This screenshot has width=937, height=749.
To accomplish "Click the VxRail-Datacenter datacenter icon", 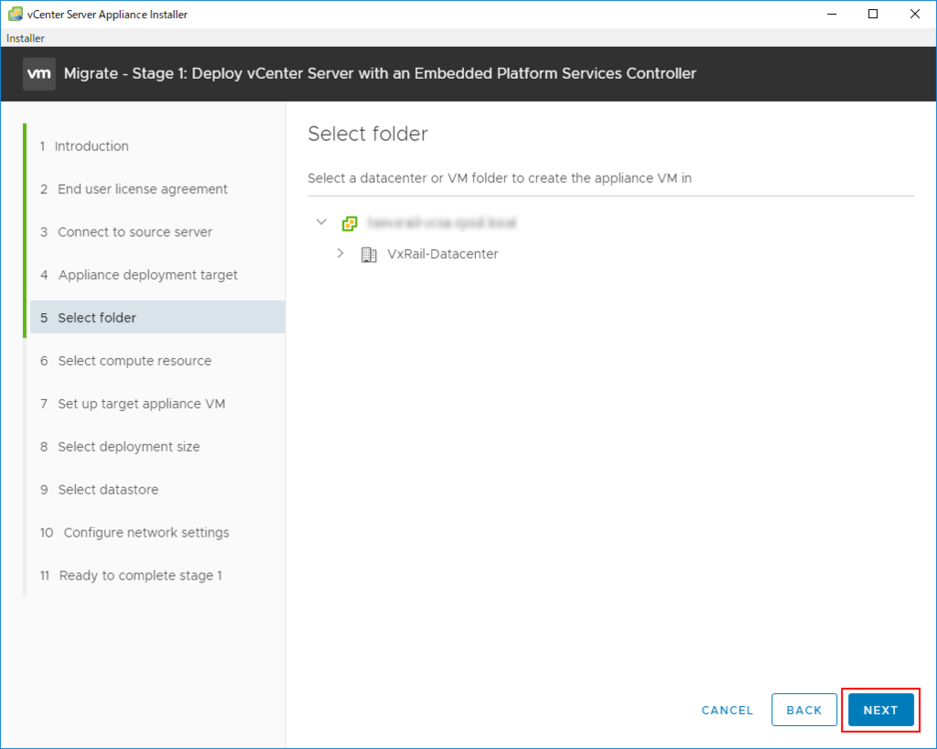I will [x=369, y=254].
